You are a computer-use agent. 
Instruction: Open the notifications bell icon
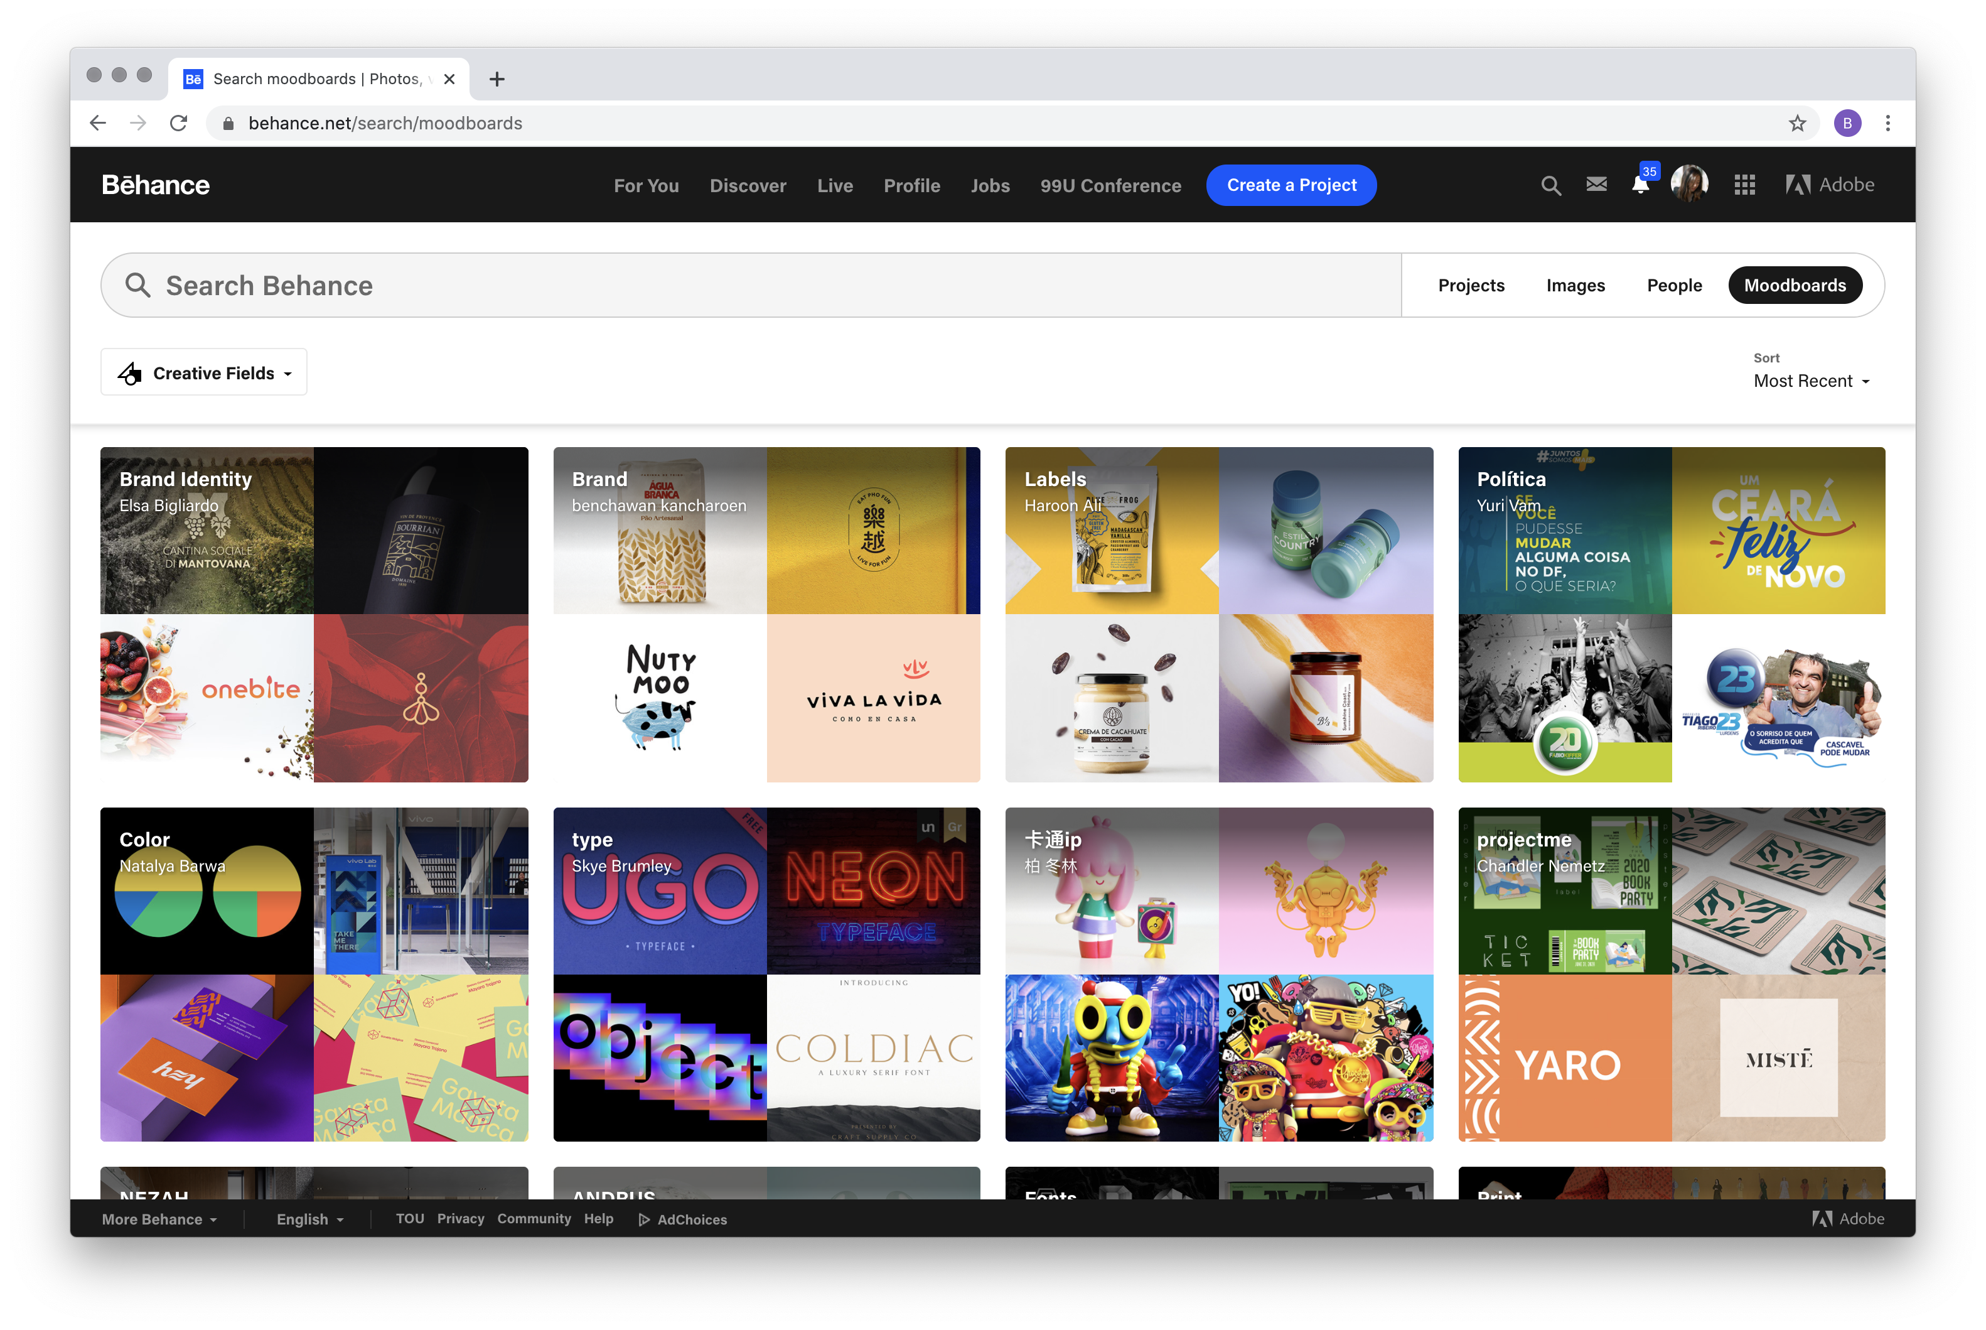click(x=1640, y=184)
